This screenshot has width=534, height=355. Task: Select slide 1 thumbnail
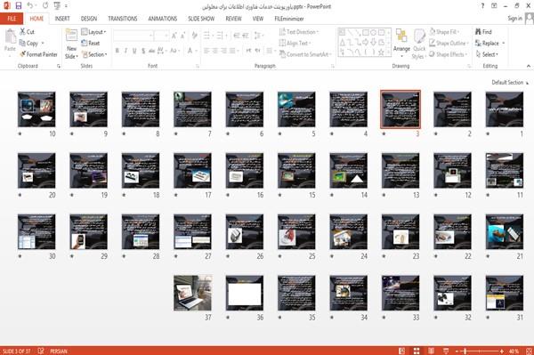505,109
